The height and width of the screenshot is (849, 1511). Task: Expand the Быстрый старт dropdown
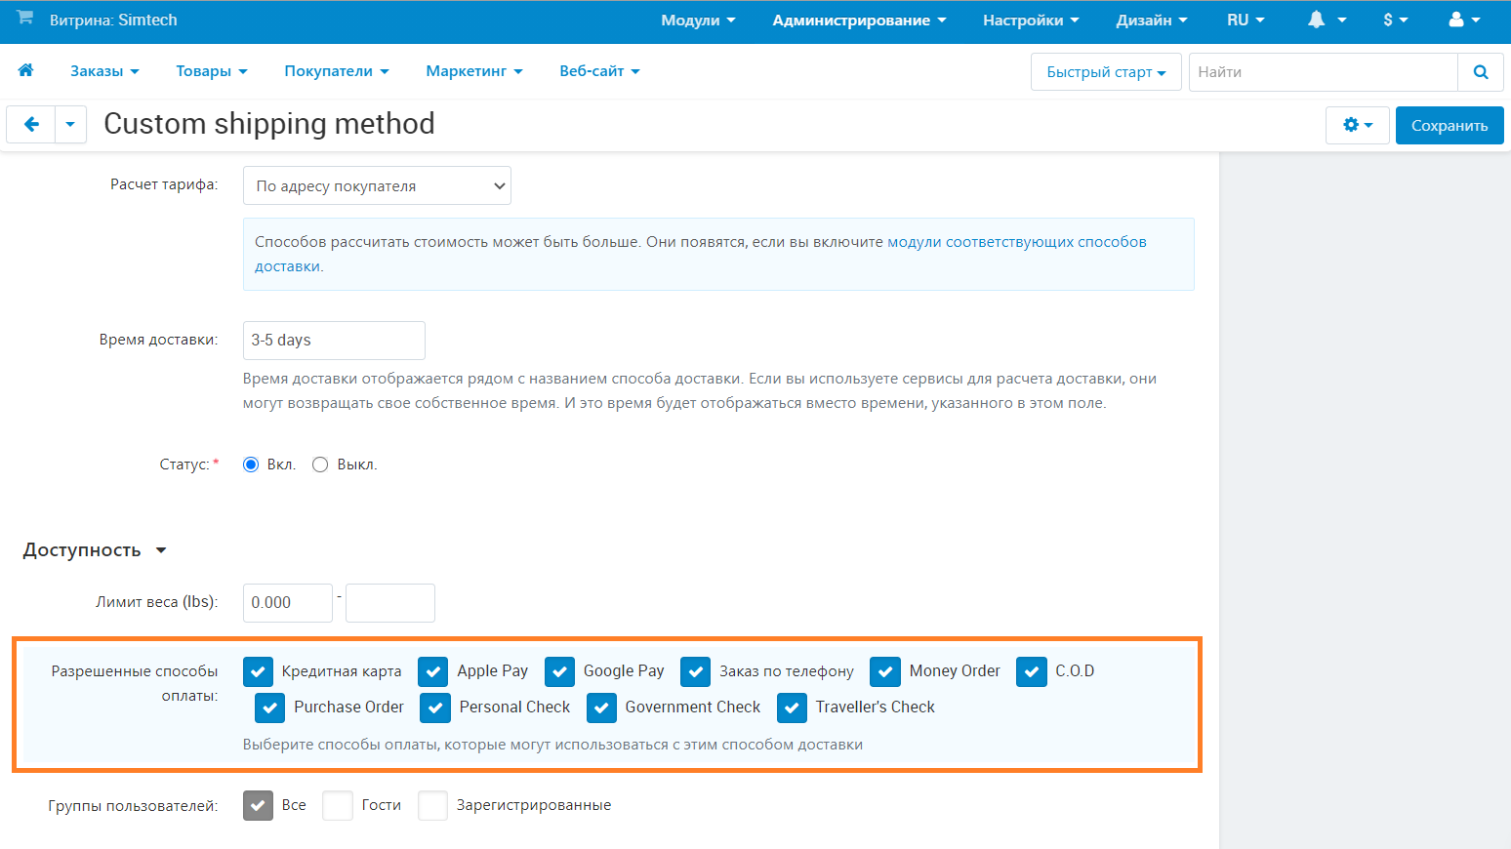[x=1106, y=72]
